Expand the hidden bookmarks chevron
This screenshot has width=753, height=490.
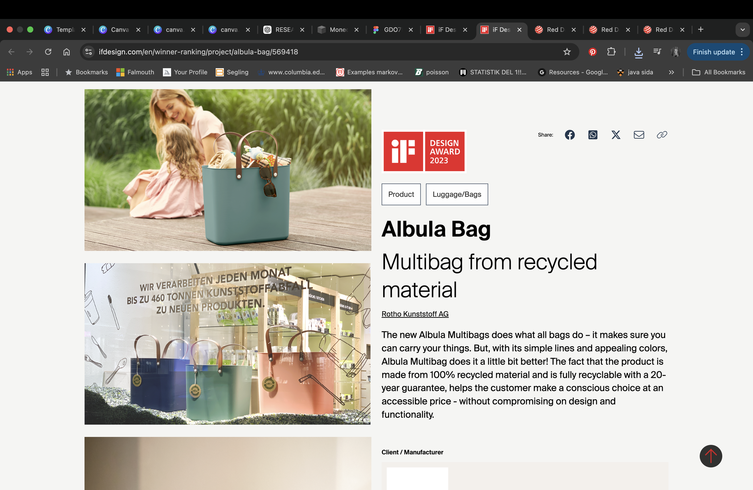(671, 72)
